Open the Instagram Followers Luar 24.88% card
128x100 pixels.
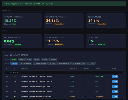[x=64, y=21]
